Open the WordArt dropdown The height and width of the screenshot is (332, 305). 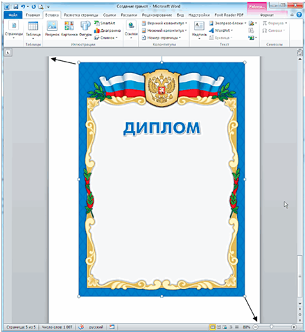[x=221, y=30]
